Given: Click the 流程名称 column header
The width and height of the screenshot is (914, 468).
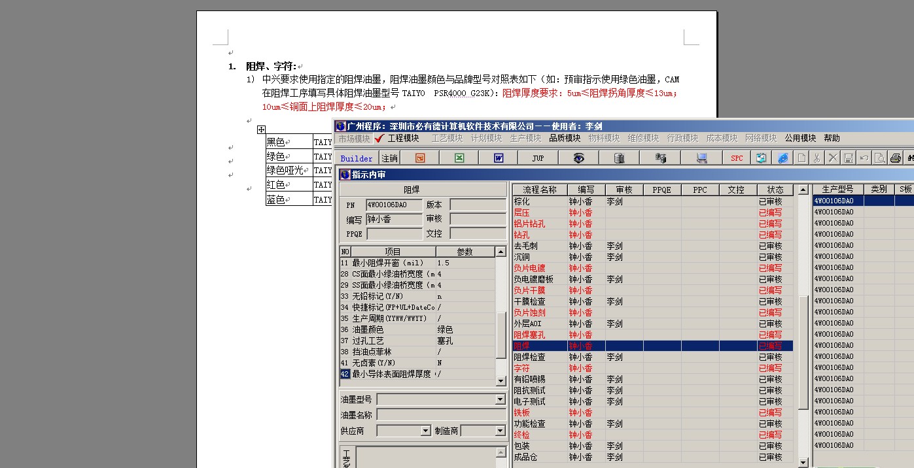Looking at the screenshot, I should (540, 190).
